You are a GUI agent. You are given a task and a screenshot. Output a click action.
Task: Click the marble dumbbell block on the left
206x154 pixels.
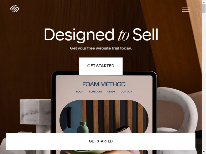35,115
